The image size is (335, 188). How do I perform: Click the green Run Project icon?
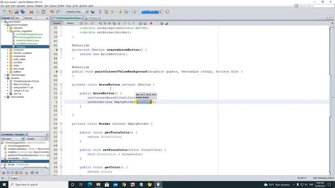(113, 11)
